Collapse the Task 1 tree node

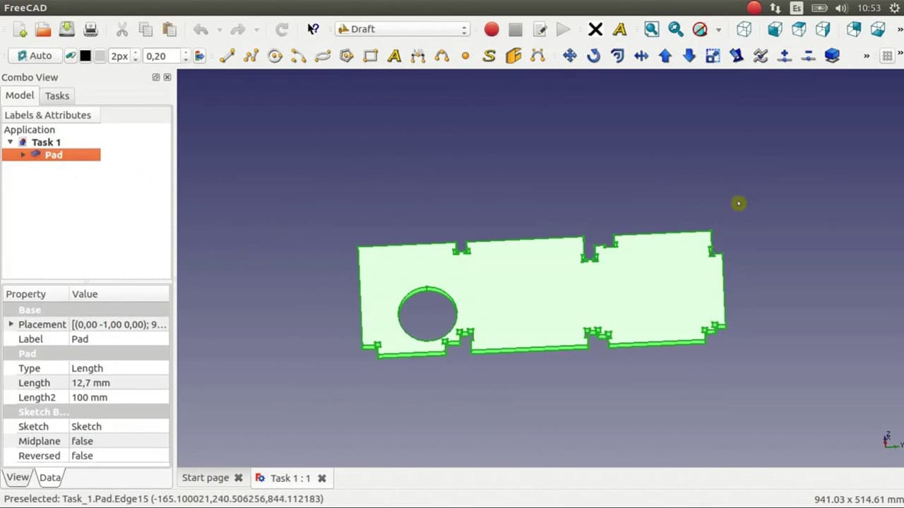point(10,142)
